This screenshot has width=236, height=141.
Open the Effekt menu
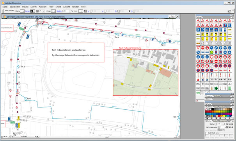tap(58, 7)
